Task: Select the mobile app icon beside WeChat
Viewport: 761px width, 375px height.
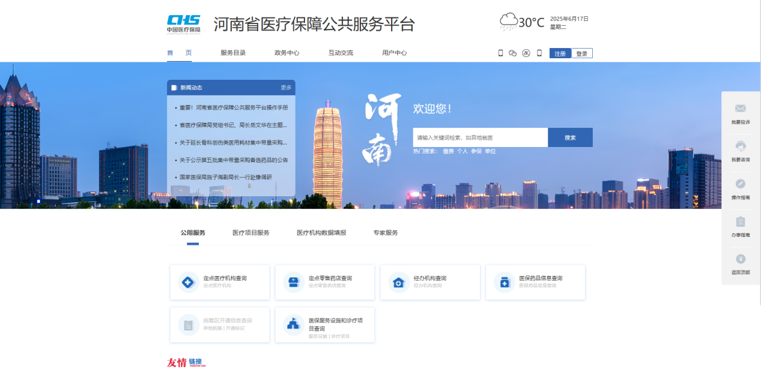Action: coord(500,53)
